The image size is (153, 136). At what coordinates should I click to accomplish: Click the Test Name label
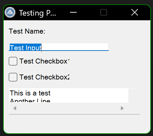pyautogui.click(x=27, y=31)
